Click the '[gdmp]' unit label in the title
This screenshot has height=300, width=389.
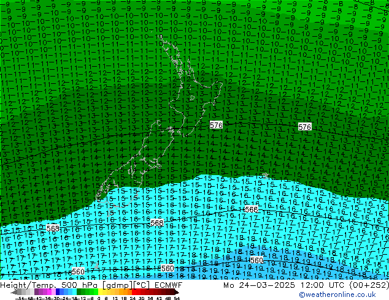pos(118,285)
